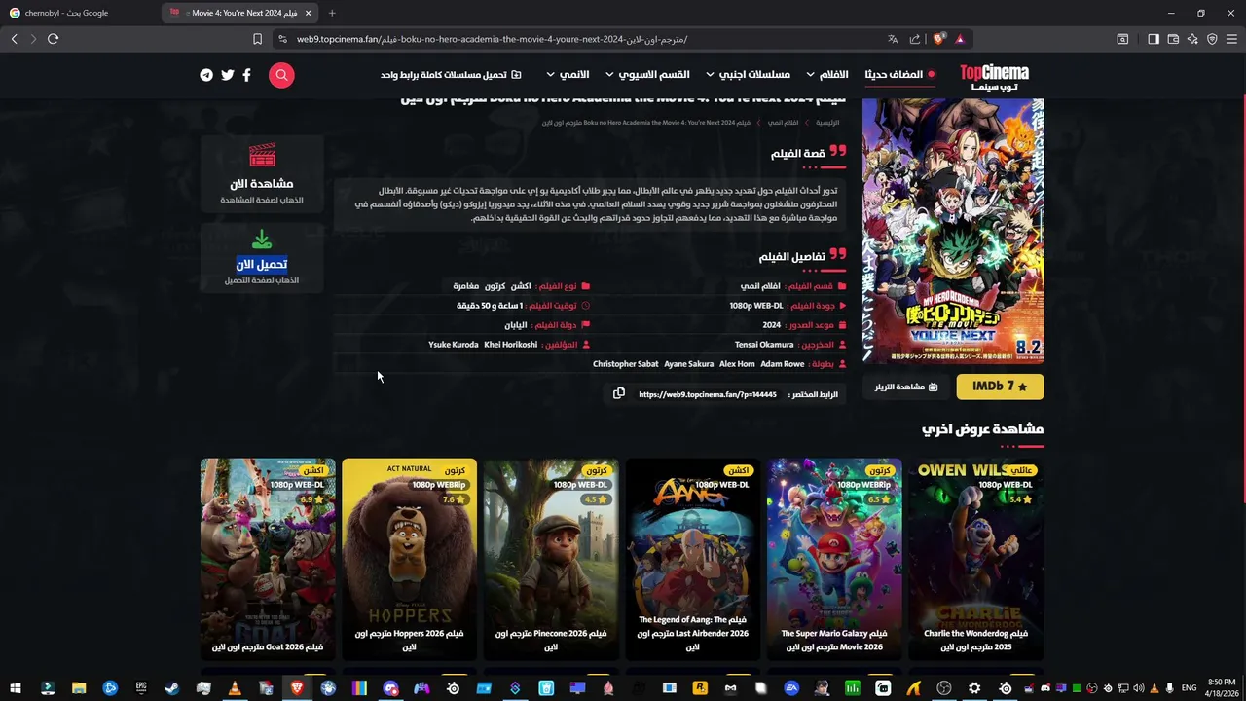Click the red search icon in site header
This screenshot has width=1246, height=701.
point(281,75)
